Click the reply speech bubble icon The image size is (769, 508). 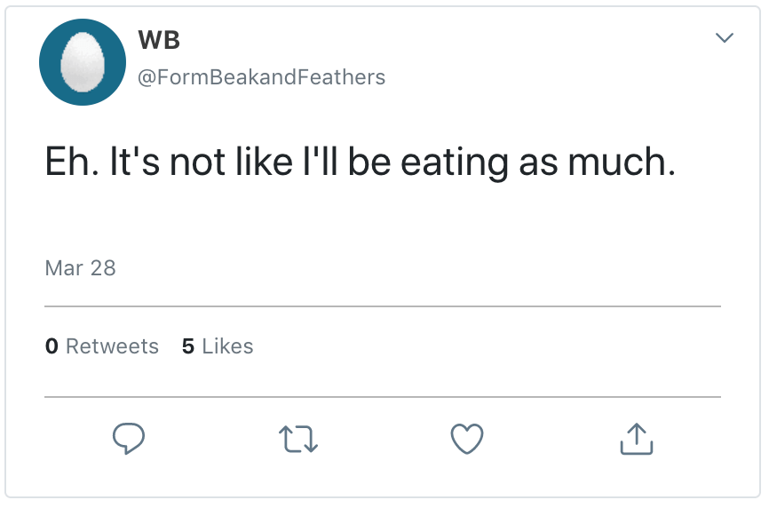point(129,438)
